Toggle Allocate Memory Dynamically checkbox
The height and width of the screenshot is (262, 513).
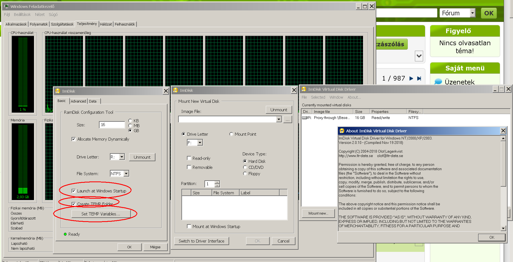pyautogui.click(x=73, y=139)
